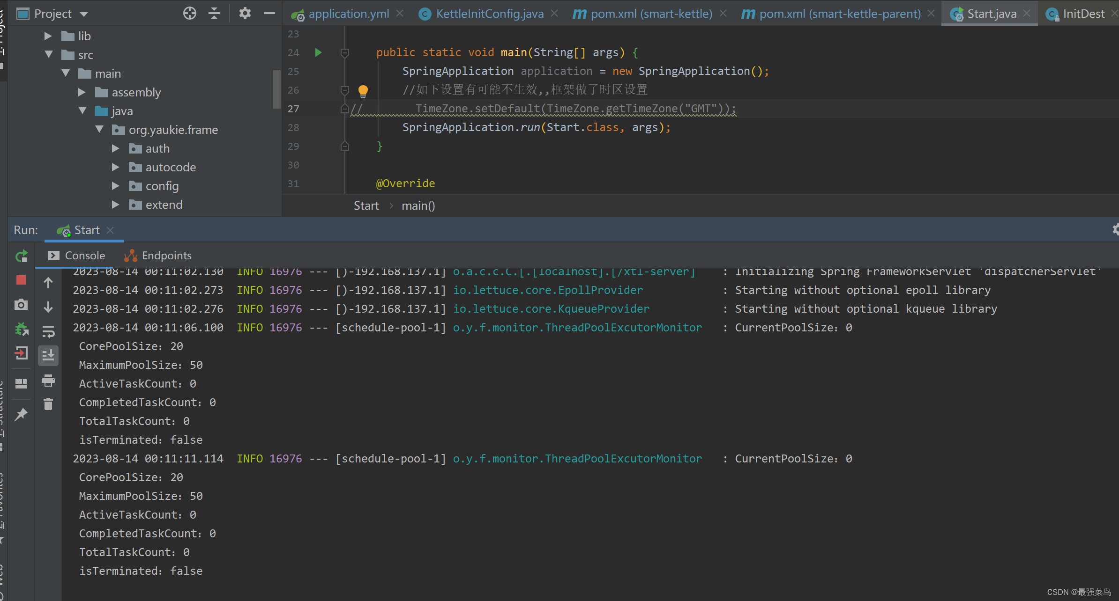Click the print console output icon
Viewport: 1119px width, 601px height.
click(x=48, y=380)
